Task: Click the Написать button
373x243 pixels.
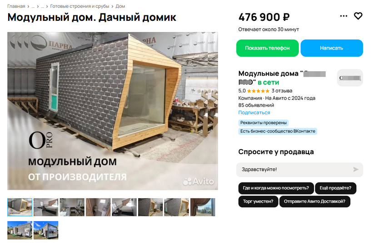Action: pos(332,48)
